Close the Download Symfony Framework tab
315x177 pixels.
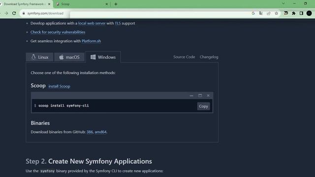coord(49,4)
